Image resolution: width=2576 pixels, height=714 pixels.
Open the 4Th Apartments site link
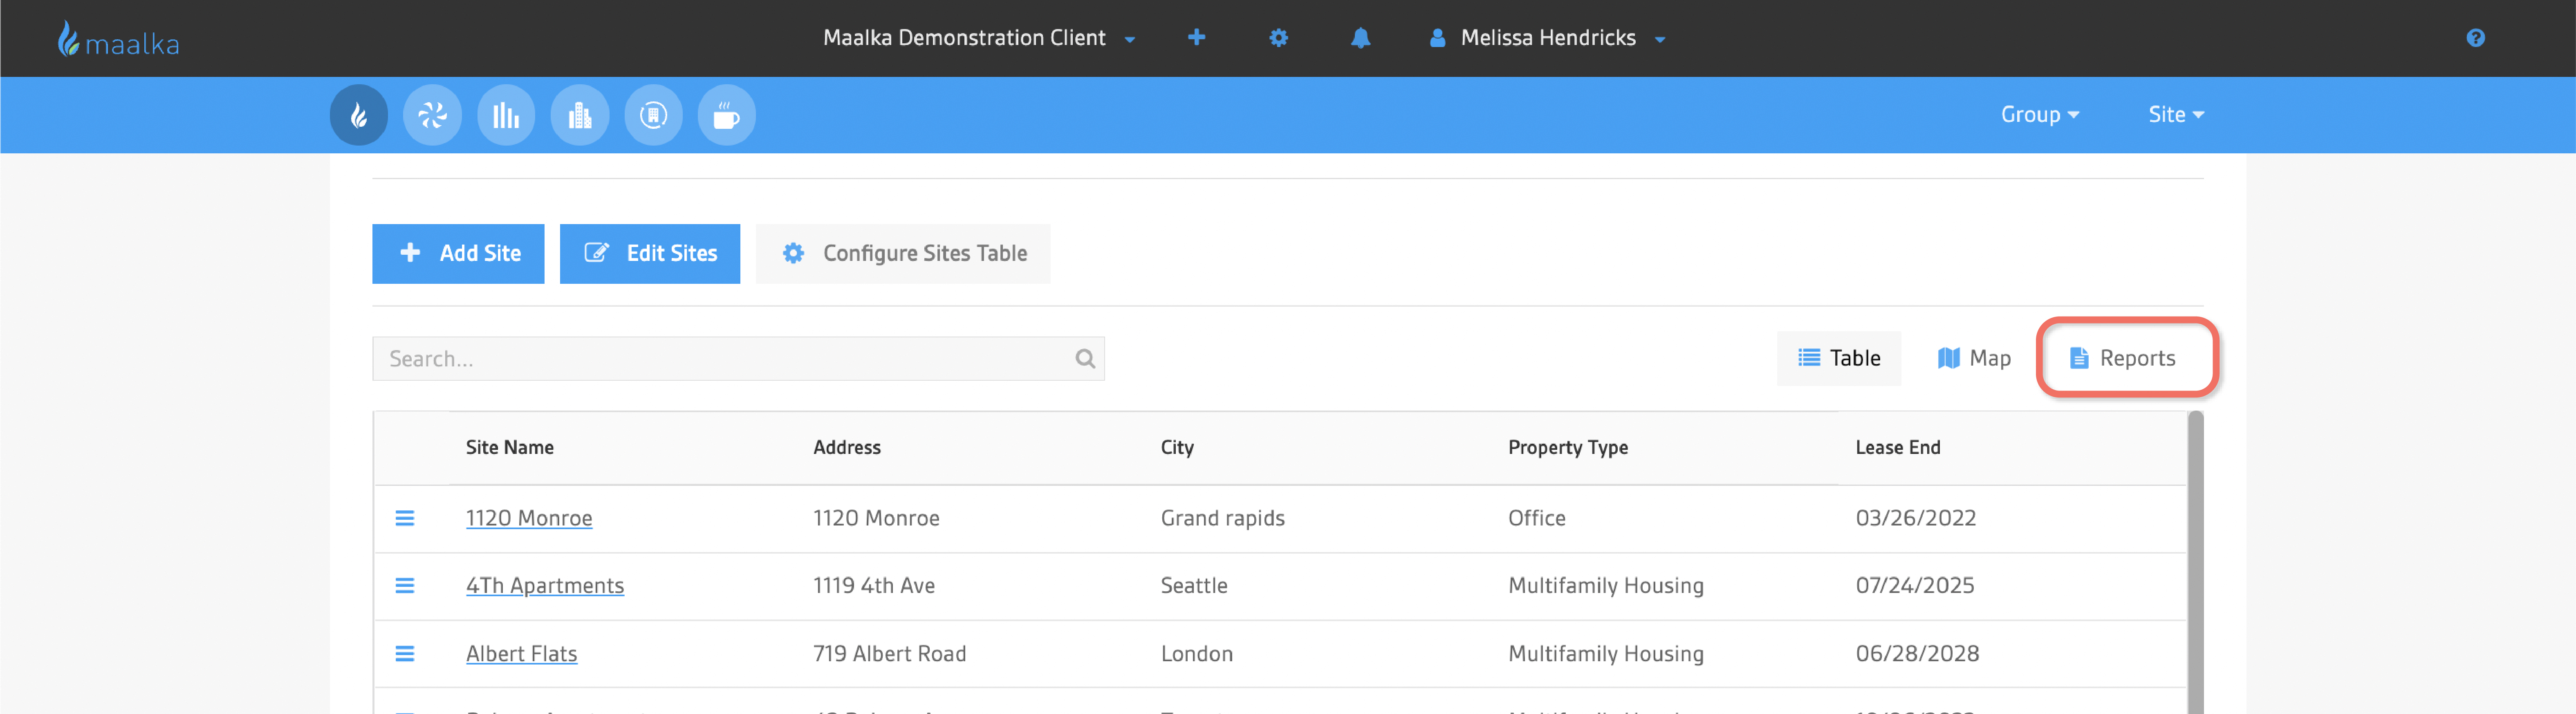(x=545, y=586)
